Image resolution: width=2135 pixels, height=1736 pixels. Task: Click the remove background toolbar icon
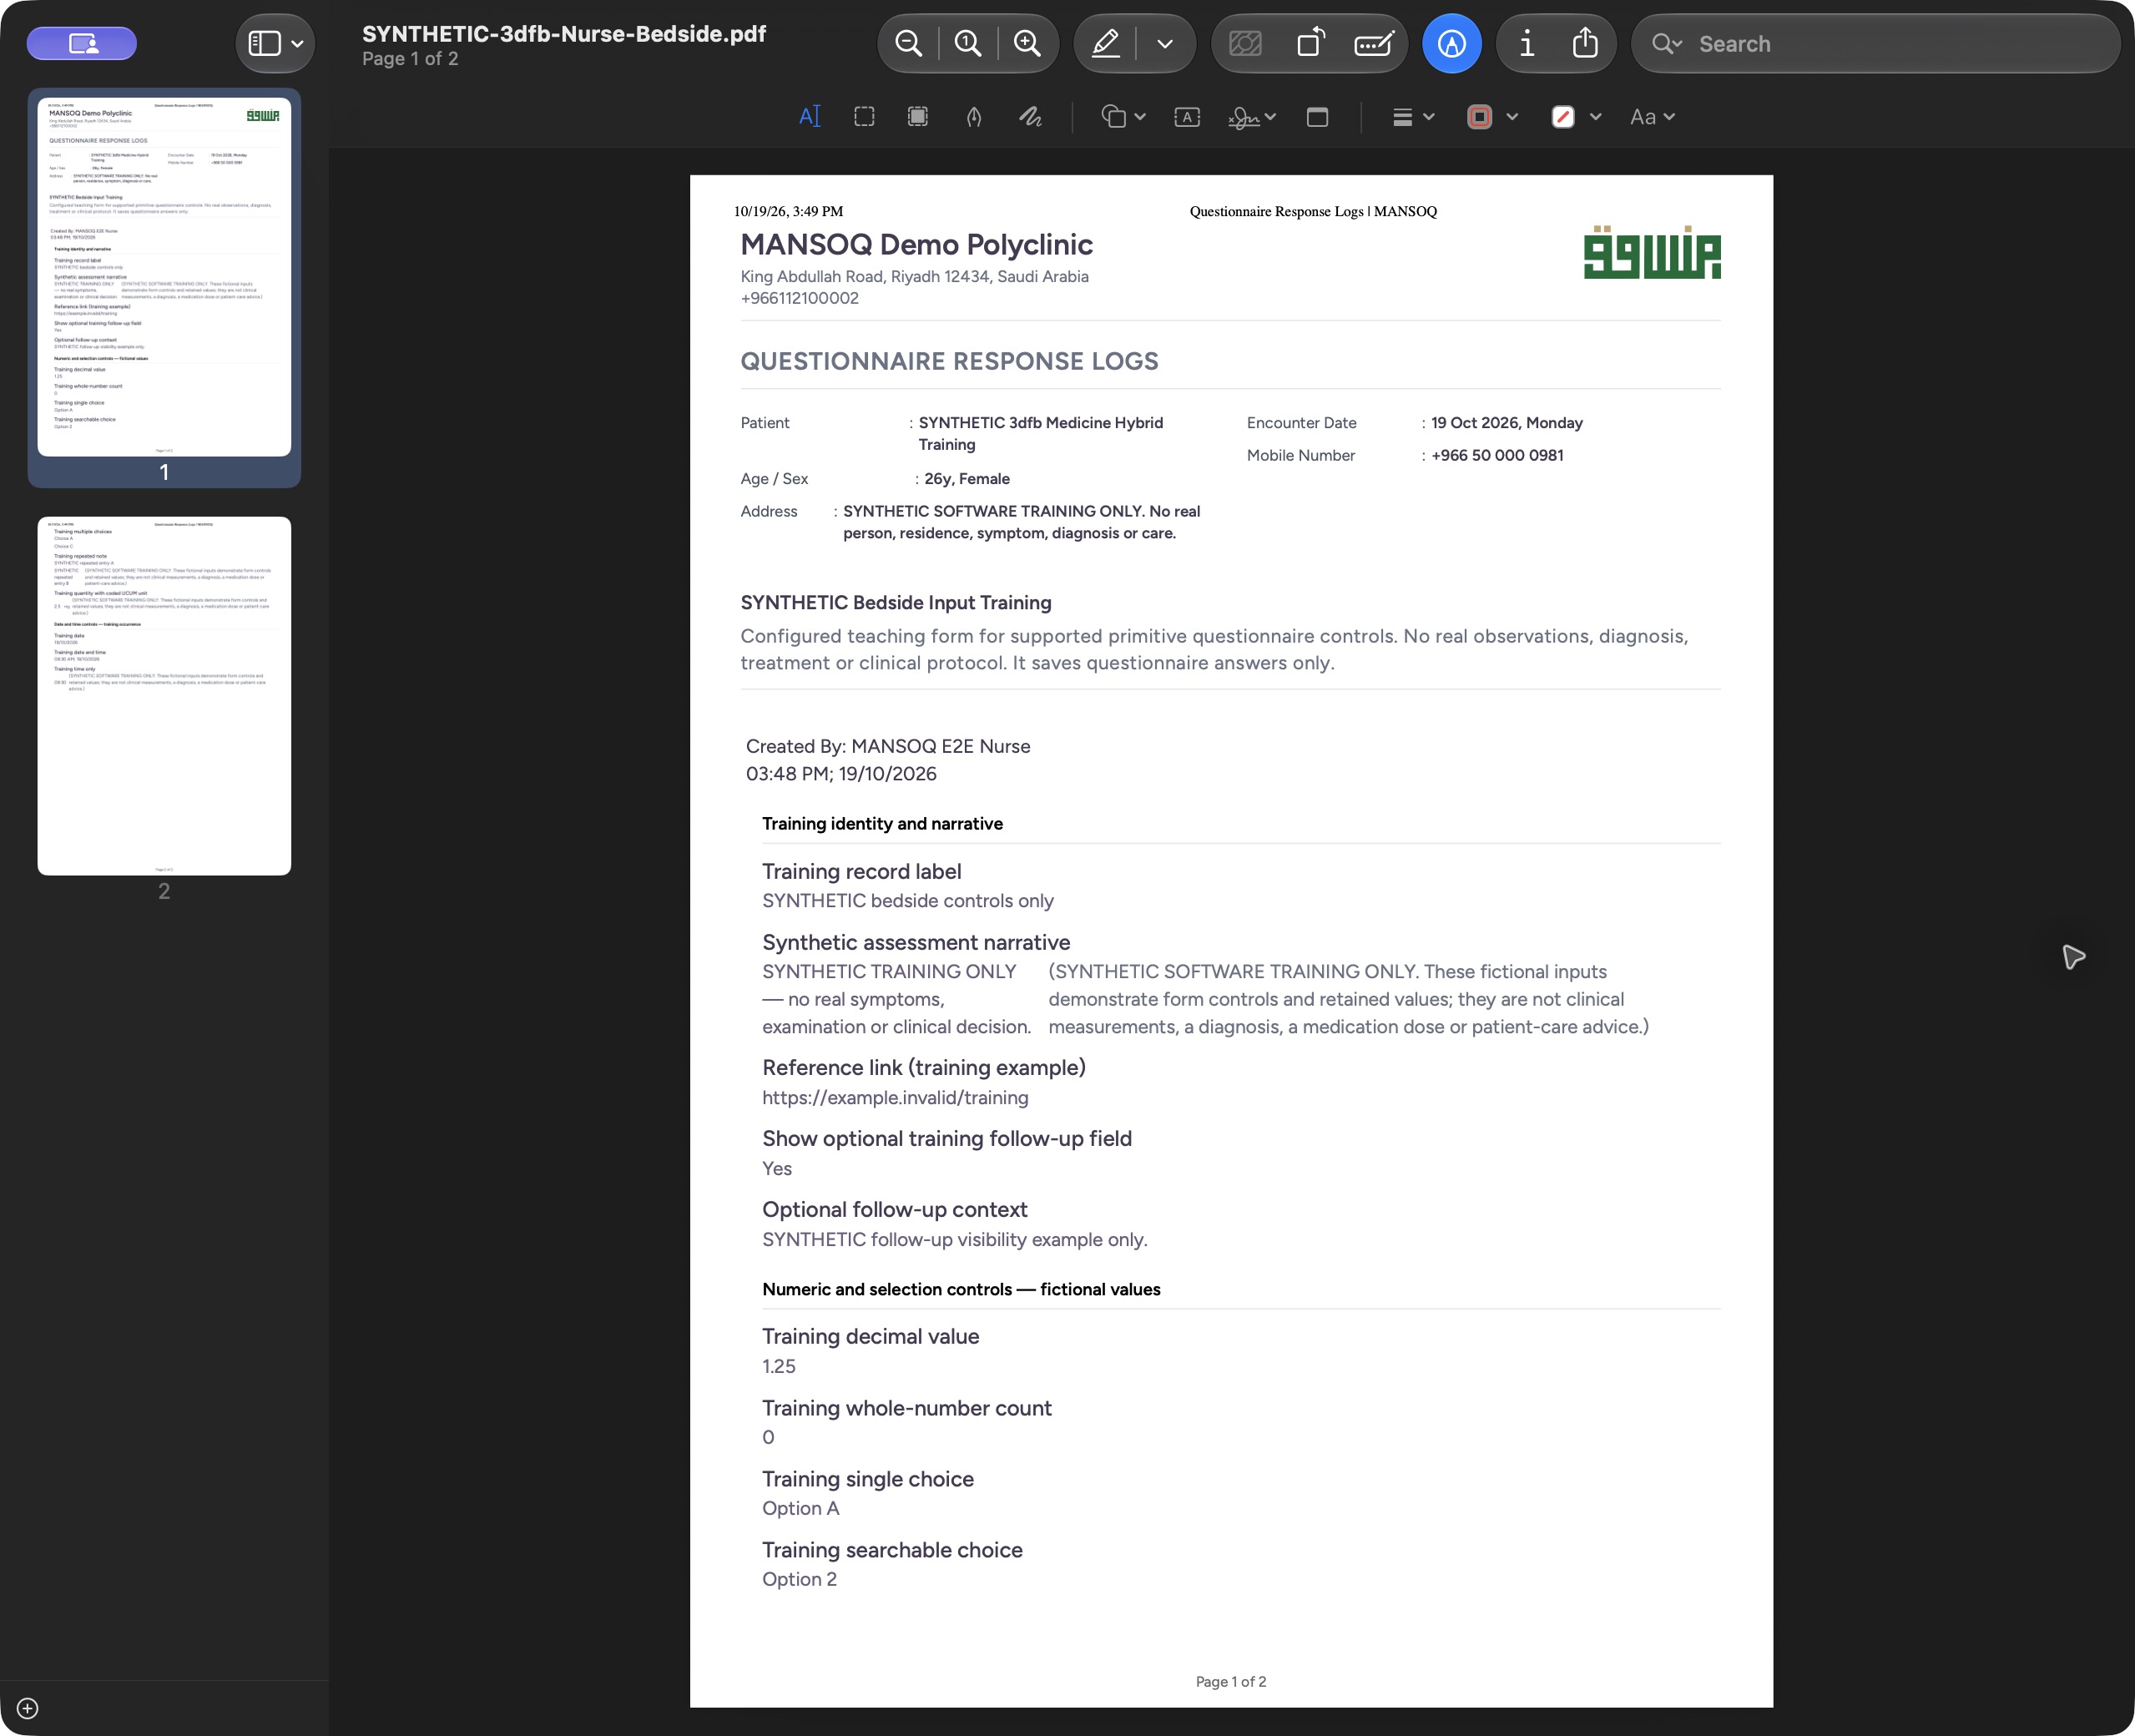(x=1245, y=44)
